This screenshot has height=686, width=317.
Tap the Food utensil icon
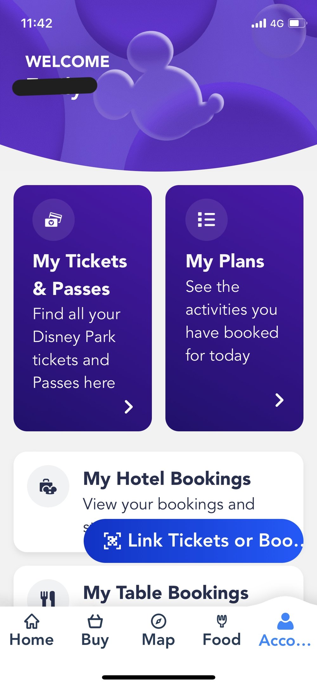(222, 621)
